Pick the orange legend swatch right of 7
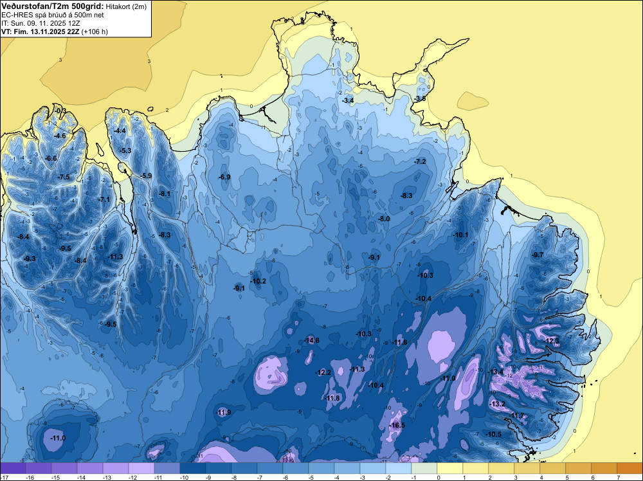Image resolution: width=643 pixels, height=481 pixels. [630, 468]
